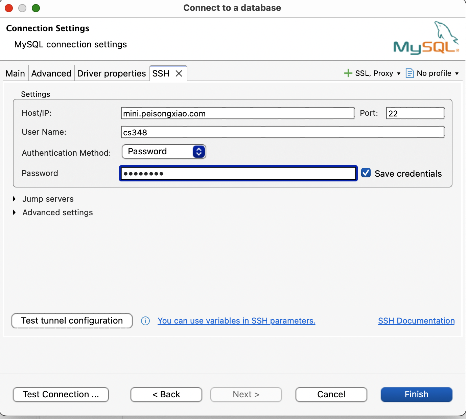Switch to the Driver properties tab
This screenshot has width=466, height=419.
(111, 73)
